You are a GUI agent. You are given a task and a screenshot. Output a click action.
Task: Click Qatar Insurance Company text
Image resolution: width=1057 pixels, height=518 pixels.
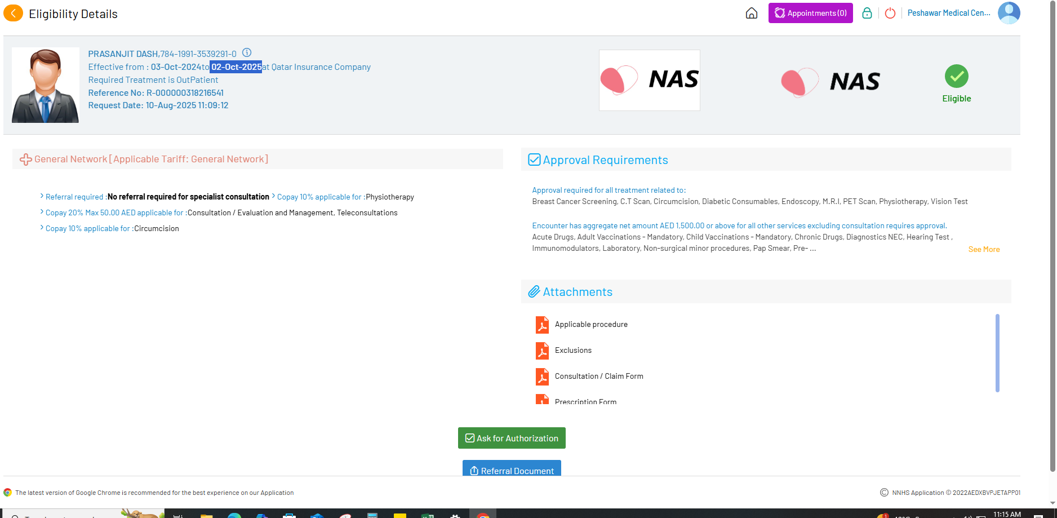coord(321,67)
